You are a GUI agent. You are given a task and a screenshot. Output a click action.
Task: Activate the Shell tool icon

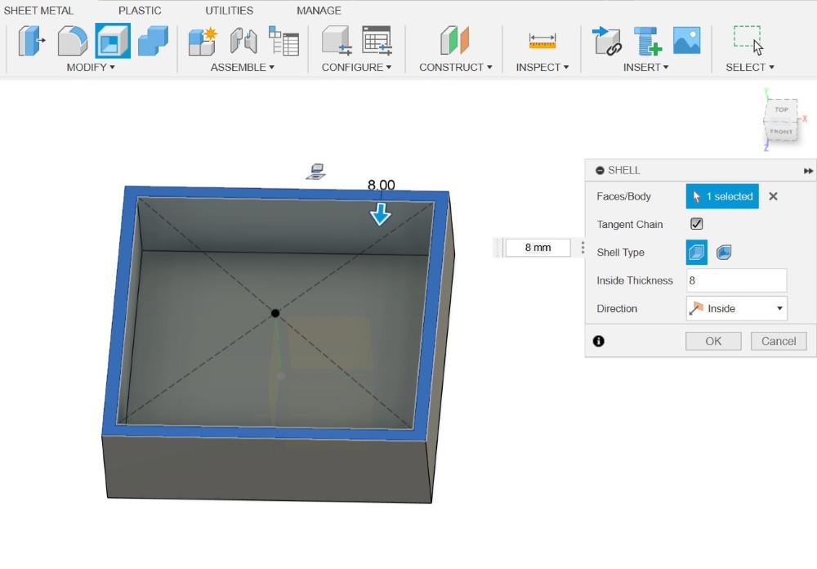click(113, 41)
